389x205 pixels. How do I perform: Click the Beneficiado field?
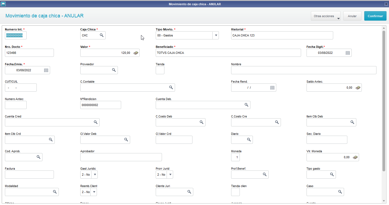[x=228, y=53]
